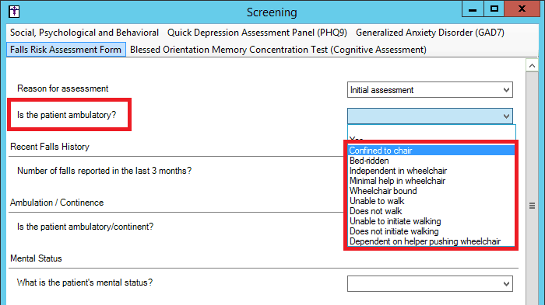
Task: Choose 'Confined to chair' from the list
Action: tap(431, 151)
